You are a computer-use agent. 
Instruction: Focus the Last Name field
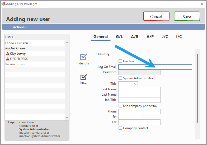(139, 95)
